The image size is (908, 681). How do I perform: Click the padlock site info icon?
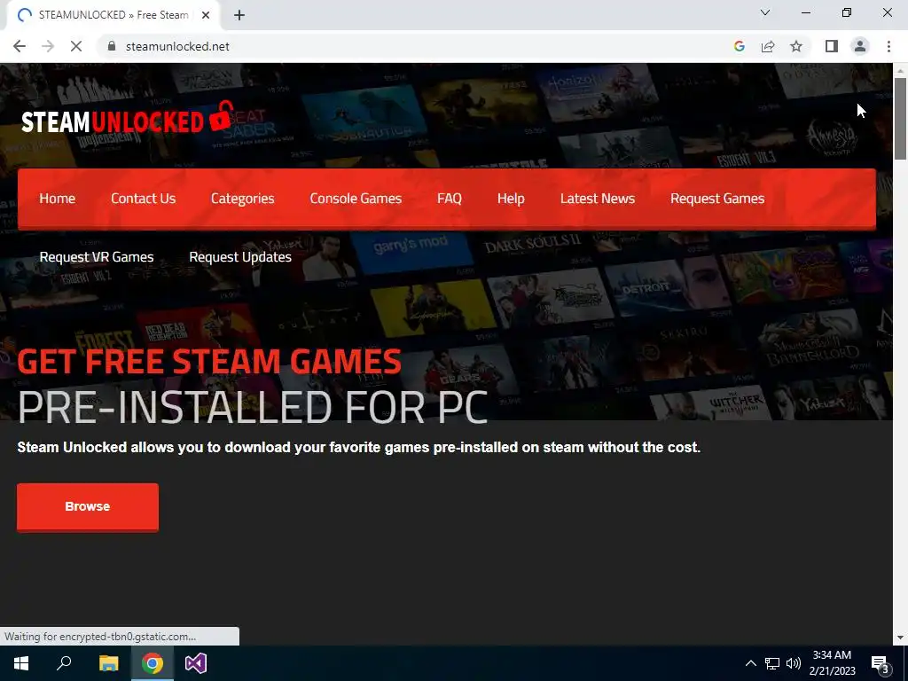(112, 46)
